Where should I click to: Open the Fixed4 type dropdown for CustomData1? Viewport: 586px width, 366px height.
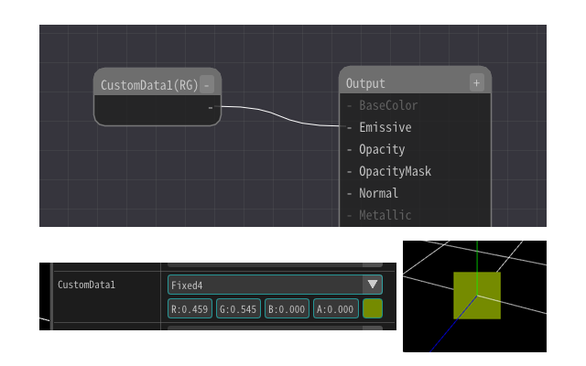[275, 285]
